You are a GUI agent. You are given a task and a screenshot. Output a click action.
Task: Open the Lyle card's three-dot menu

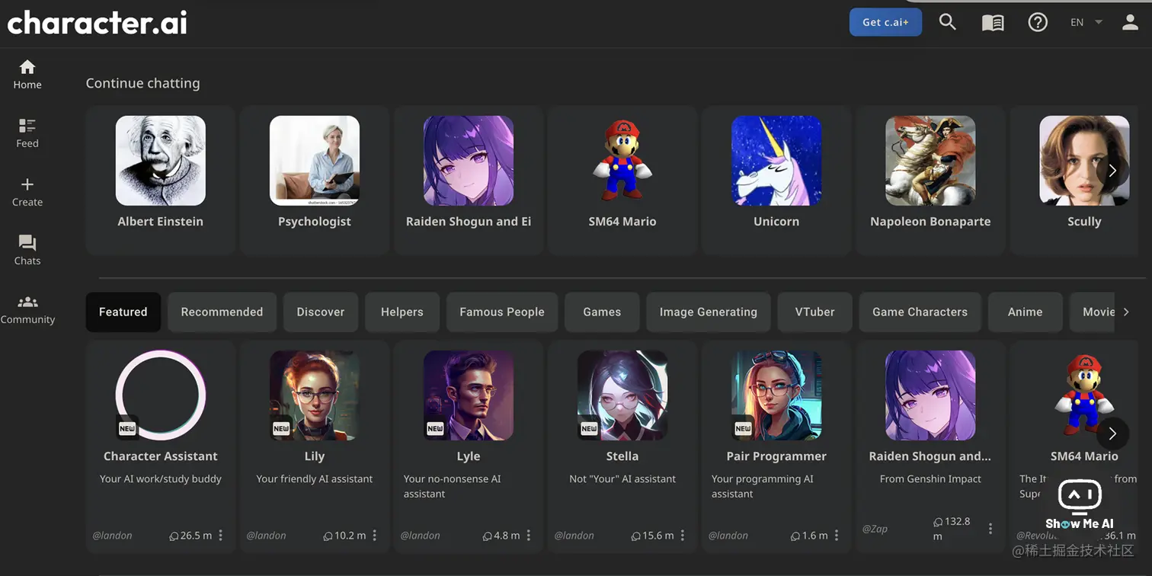(529, 536)
